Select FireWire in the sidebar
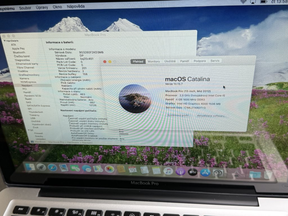 click(x=23, y=71)
